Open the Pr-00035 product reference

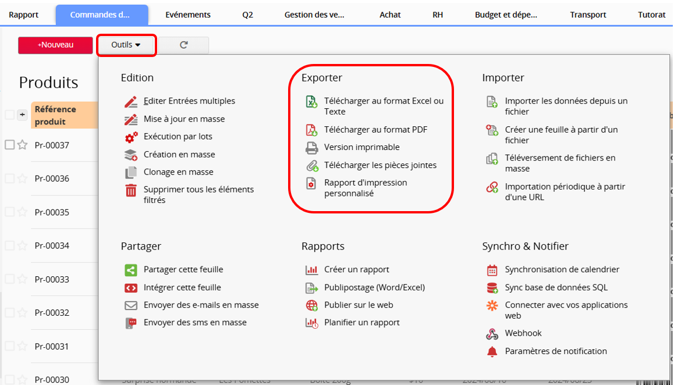(x=52, y=212)
